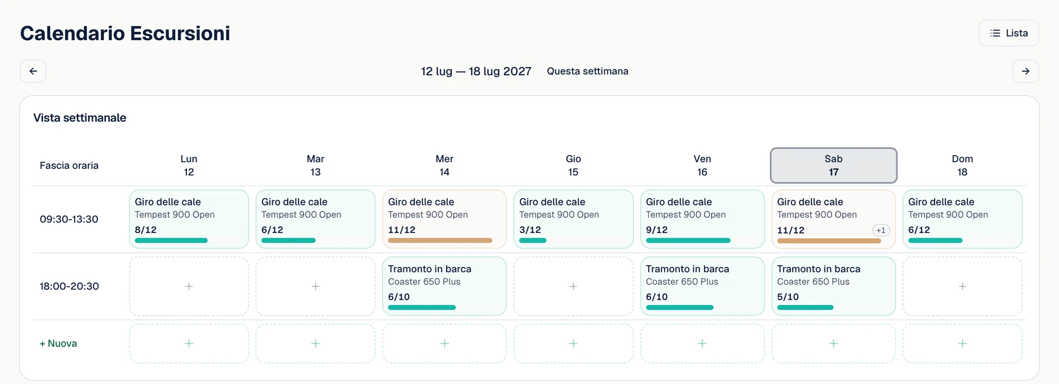This screenshot has height=384, width=1059.
Task: Open Tuesday's Giro delle cale 6/12 excursion
Action: pyautogui.click(x=316, y=219)
